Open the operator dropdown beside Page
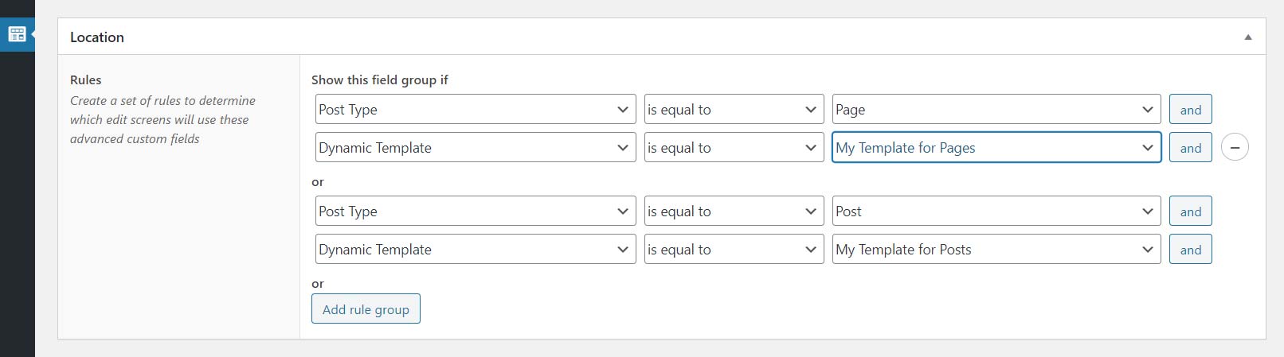1284x357 pixels. (734, 110)
